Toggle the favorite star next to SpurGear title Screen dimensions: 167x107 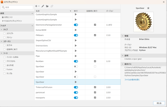tap(148, 8)
